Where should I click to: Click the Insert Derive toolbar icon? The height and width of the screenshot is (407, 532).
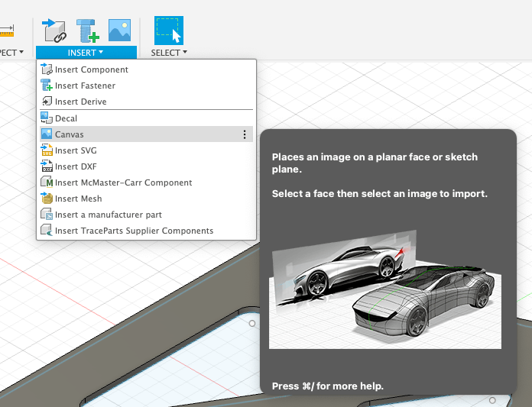[x=54, y=30]
